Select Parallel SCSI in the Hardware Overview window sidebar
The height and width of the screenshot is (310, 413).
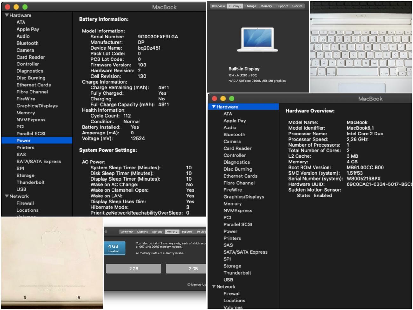click(238, 224)
